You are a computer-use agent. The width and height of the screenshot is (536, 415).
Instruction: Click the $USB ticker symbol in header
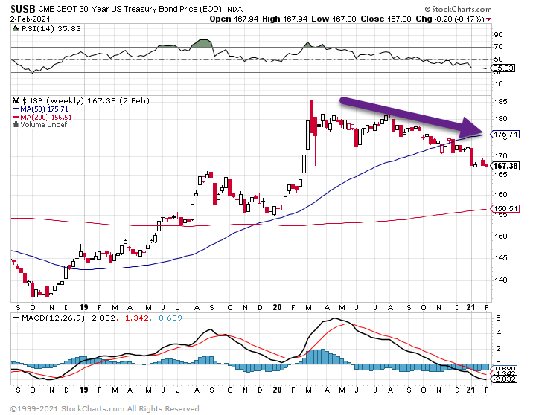click(23, 8)
